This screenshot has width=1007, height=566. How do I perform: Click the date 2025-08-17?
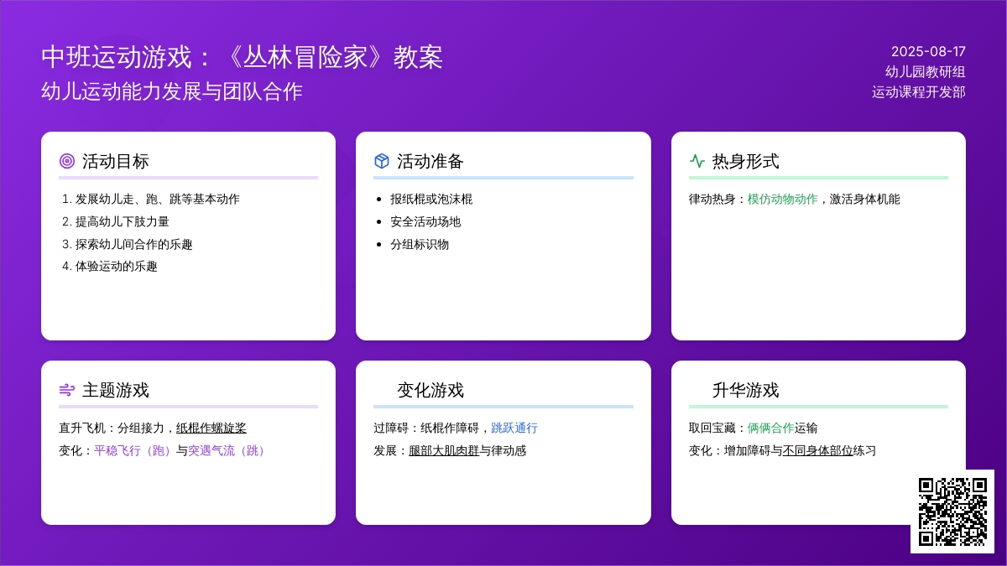[x=928, y=51]
